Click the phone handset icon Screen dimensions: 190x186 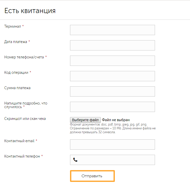pos(75,160)
